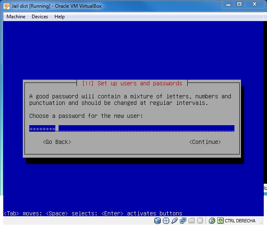
Task: Click the 'Set up users and passwords' title
Action: click(132, 83)
